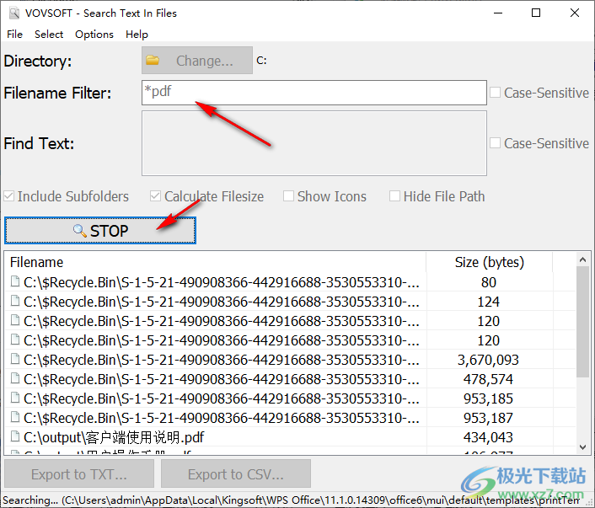
Task: Click the Change... directory button
Action: click(197, 61)
